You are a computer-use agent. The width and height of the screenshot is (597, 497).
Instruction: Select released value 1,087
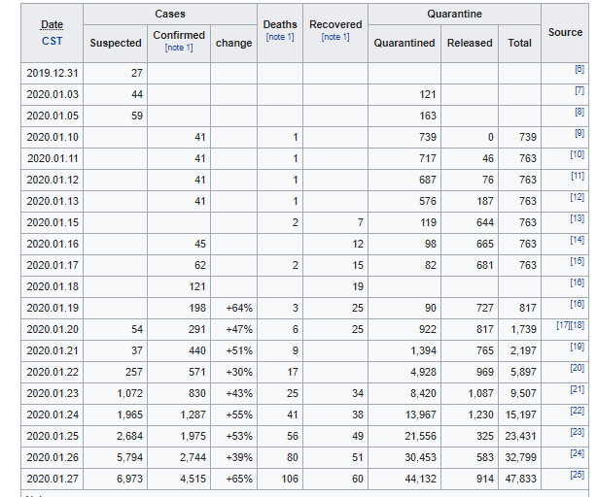pyautogui.click(x=480, y=393)
